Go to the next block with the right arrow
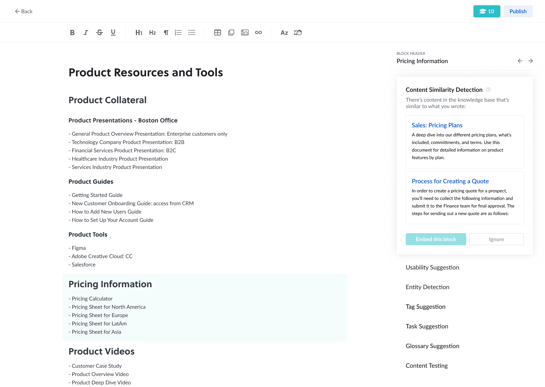 531,61
